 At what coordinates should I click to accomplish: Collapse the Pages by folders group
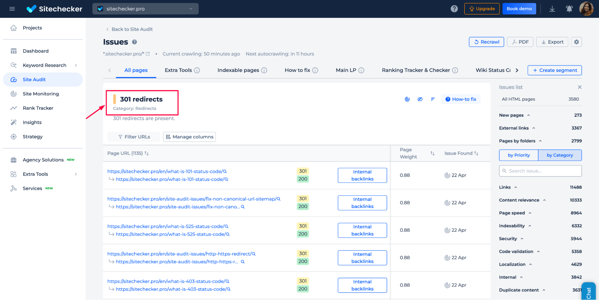(x=540, y=141)
